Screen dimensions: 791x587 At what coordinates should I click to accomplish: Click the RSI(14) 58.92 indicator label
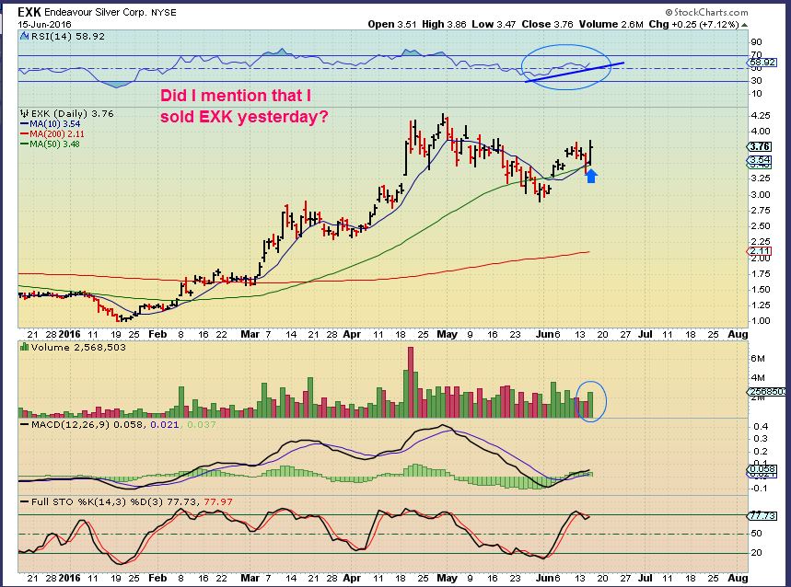[67, 36]
